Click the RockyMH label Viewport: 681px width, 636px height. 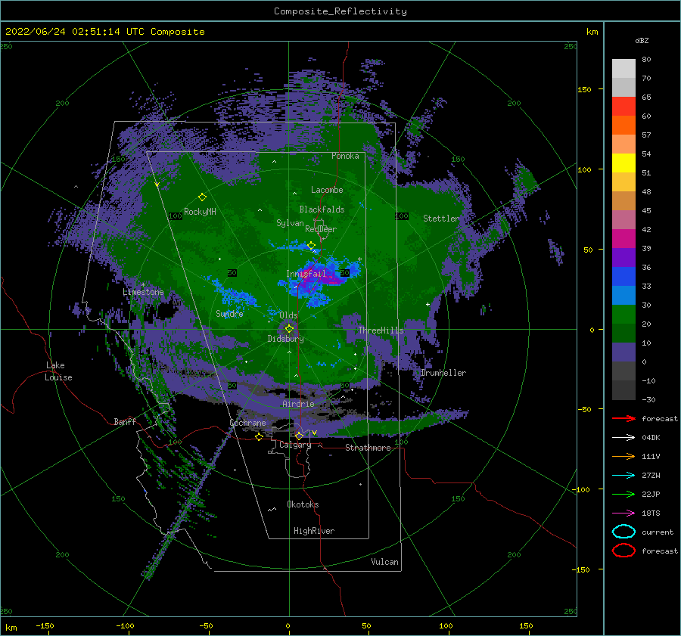tap(200, 212)
